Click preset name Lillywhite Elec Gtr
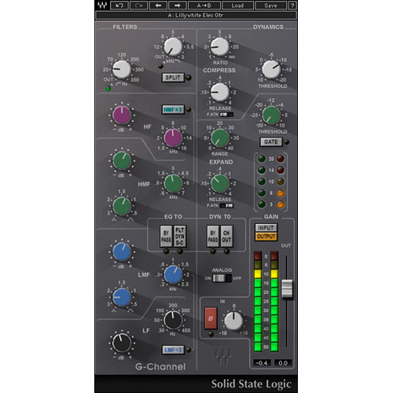Image resolution: width=393 pixels, height=393 pixels. tap(196, 15)
